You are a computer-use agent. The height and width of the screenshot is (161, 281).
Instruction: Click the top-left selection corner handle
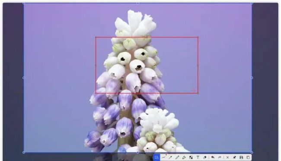click(x=24, y=3)
